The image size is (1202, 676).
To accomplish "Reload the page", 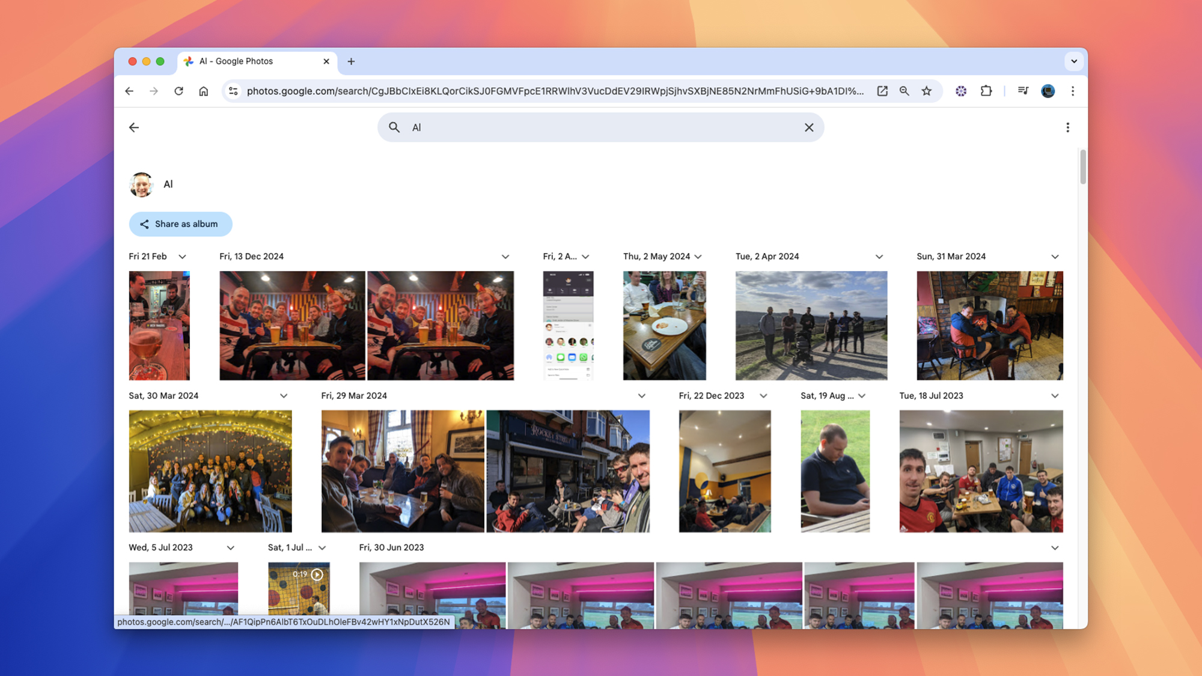I will pos(178,91).
